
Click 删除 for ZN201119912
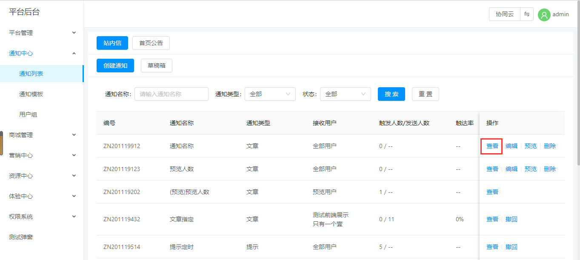click(x=550, y=146)
